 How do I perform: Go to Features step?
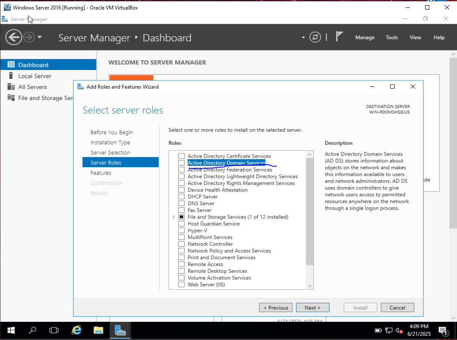101,173
